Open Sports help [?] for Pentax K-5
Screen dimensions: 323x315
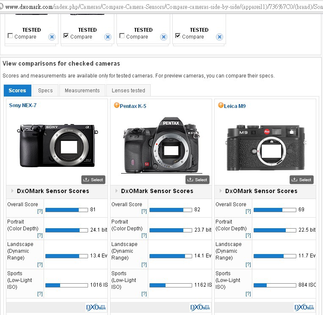[144, 294]
